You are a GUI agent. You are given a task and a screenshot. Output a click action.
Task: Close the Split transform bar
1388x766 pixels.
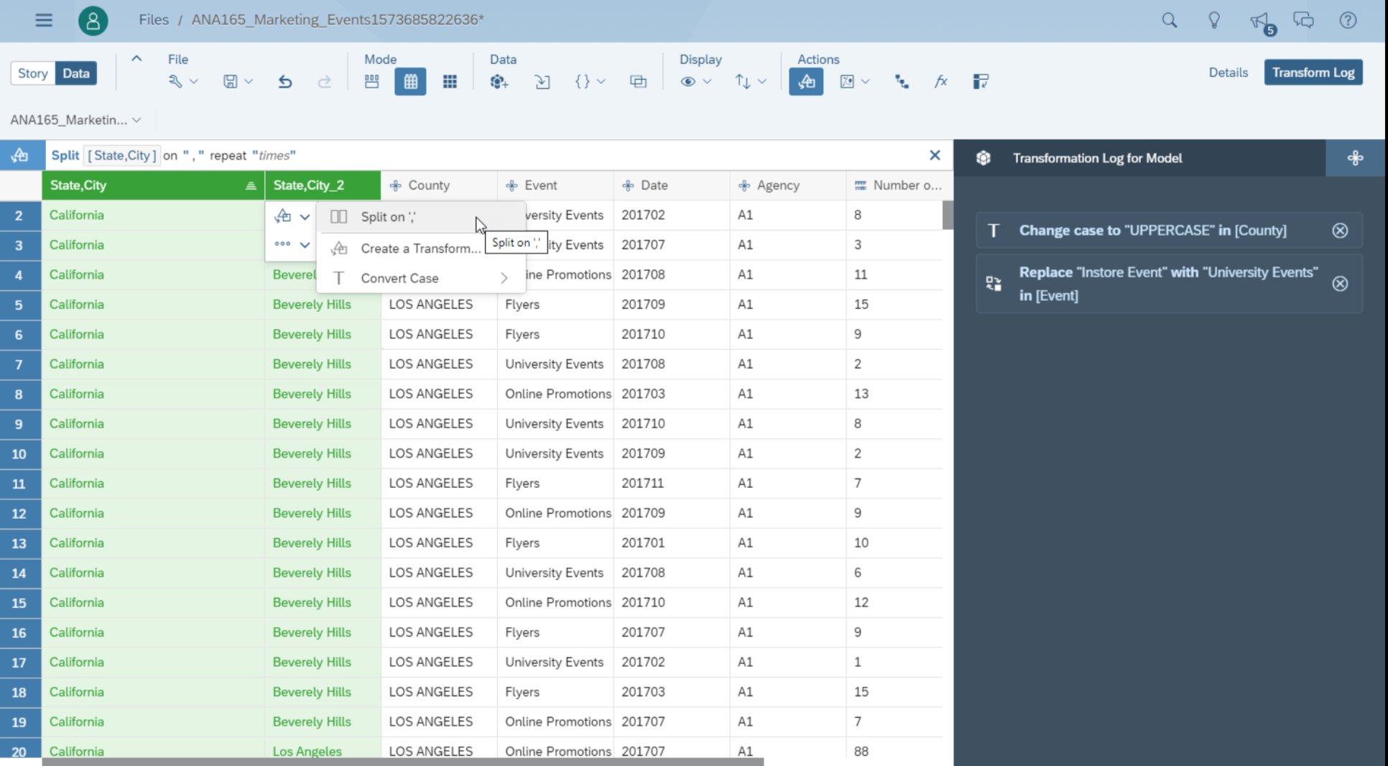[935, 155]
